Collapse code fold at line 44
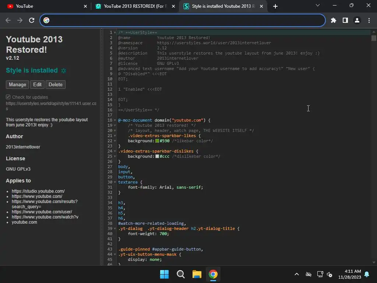 [x=115, y=254]
